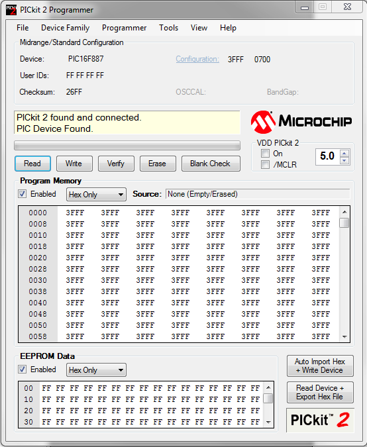Screen dimensions: 367x447
Task: Click the Microchip logo
Action: tap(301, 122)
